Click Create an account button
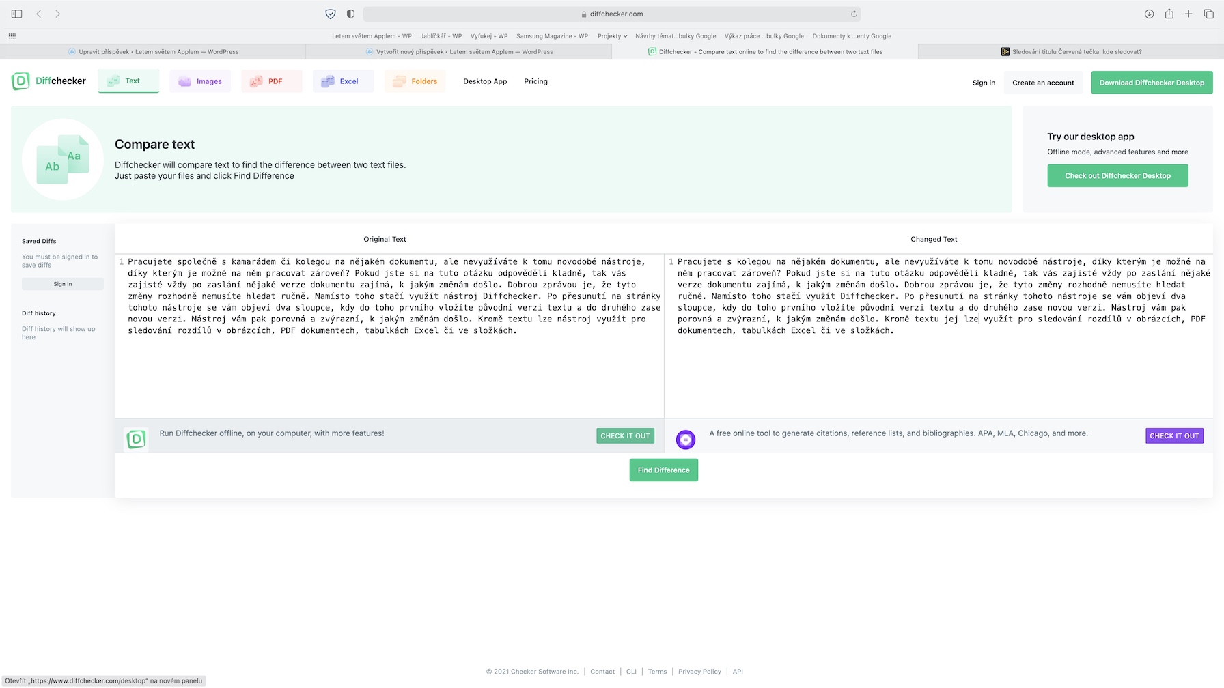The width and height of the screenshot is (1224, 688). pyautogui.click(x=1043, y=83)
